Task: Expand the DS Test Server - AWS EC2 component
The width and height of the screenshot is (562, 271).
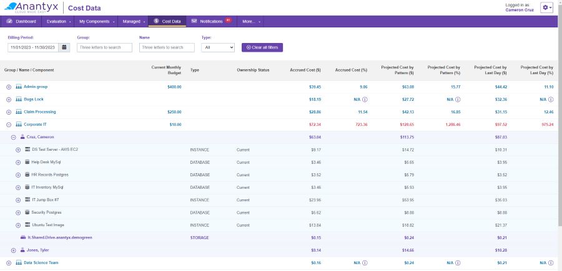Action: tap(18, 150)
